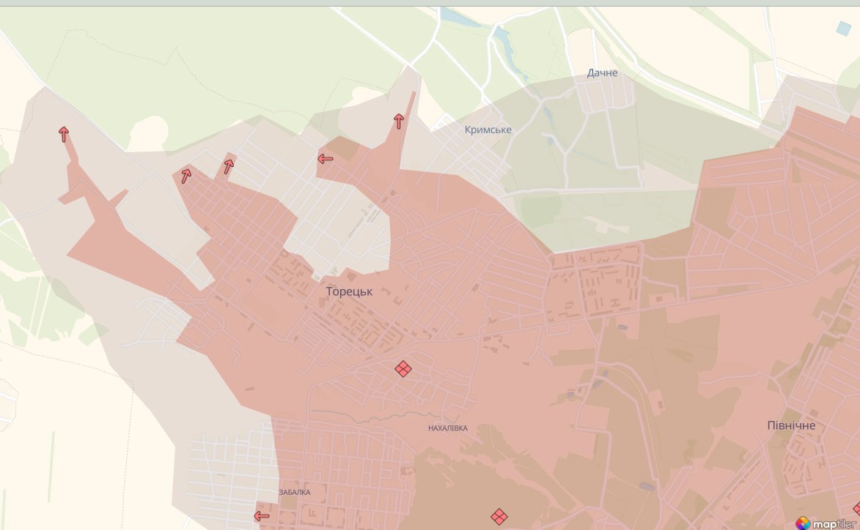The width and height of the screenshot is (860, 530).
Task: Click the НАХАЛІВКА neighborhood label
Action: point(447,428)
